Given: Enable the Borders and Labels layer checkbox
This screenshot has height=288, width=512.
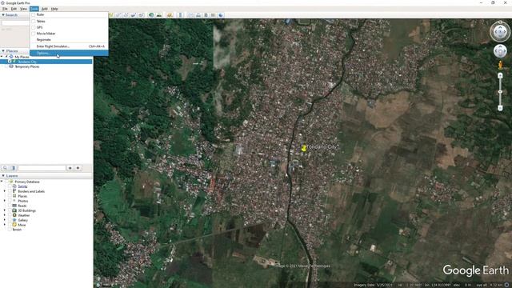Looking at the screenshot, I should pos(10,191).
